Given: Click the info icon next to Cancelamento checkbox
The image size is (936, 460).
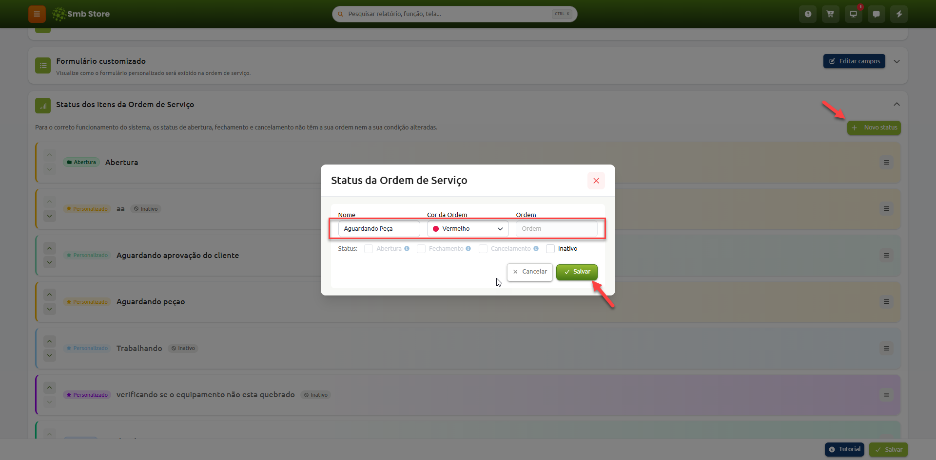Looking at the screenshot, I should click(536, 249).
